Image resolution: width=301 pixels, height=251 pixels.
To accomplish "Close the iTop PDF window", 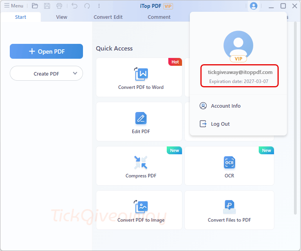I will coord(295,6).
